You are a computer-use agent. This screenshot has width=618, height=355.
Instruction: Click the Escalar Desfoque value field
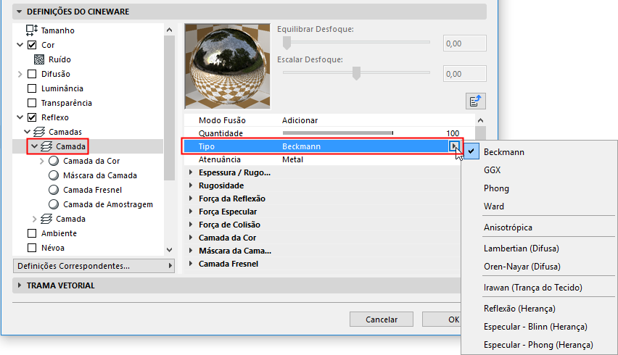[465, 74]
